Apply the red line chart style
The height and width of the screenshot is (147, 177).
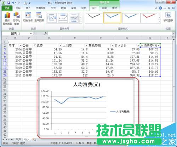pos(149,18)
